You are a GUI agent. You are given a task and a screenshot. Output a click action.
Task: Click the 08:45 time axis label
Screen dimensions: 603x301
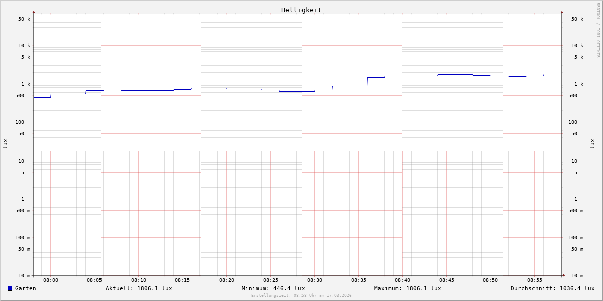click(x=447, y=280)
